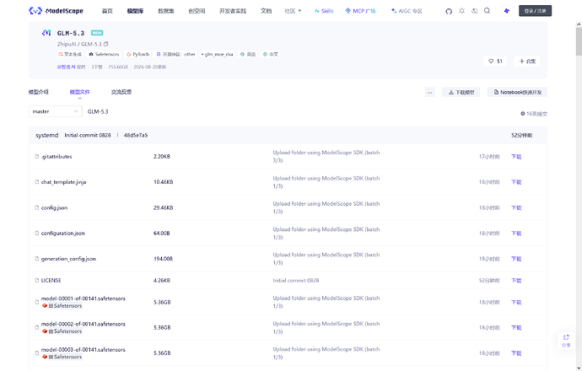
Task: Open the MCP 广场 nav link
Action: (360, 11)
